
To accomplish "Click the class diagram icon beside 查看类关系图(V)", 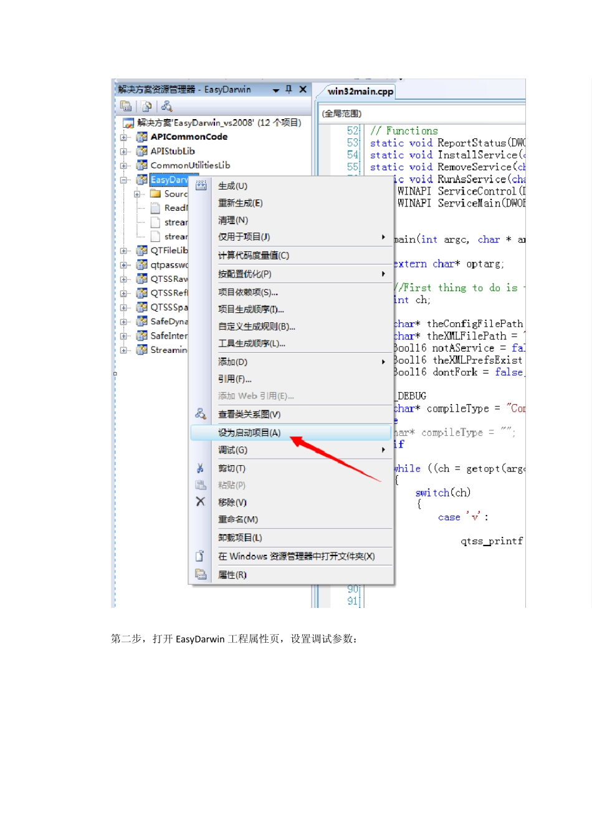I will click(201, 413).
